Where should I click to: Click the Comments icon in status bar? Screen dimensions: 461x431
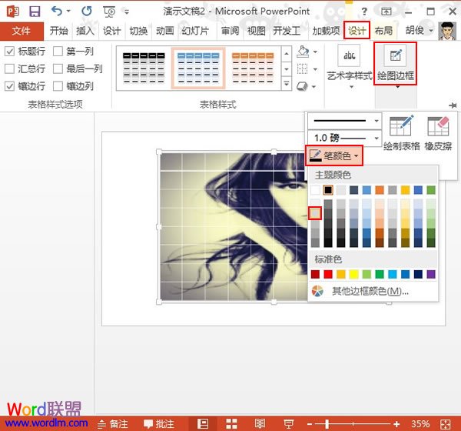(x=148, y=424)
